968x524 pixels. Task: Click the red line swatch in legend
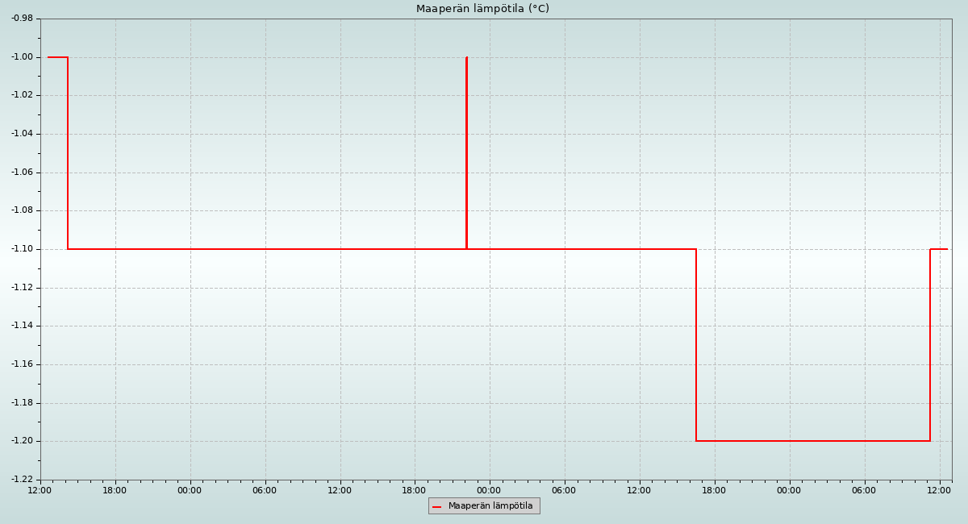point(437,507)
